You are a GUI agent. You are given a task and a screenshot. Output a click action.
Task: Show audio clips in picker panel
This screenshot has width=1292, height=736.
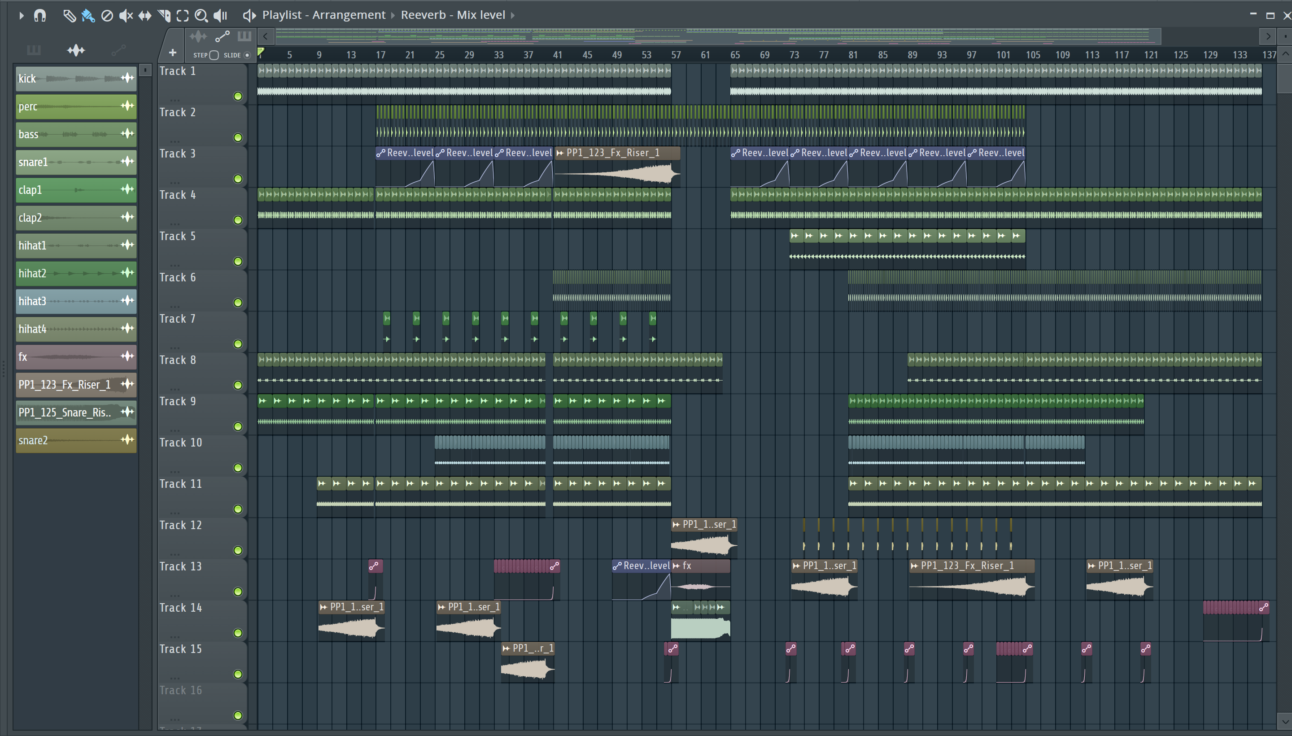(x=76, y=50)
